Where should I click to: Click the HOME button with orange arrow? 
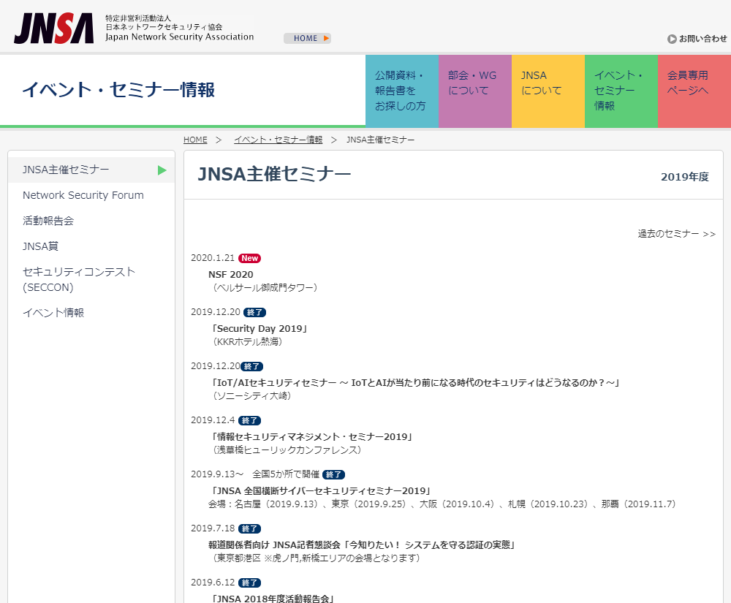point(307,38)
